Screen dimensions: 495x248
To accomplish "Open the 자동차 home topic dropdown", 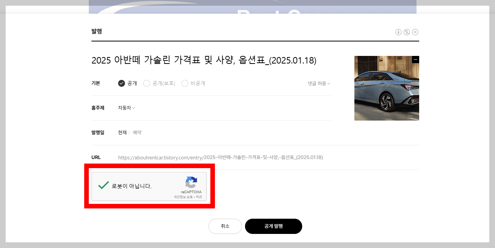I will coord(127,108).
